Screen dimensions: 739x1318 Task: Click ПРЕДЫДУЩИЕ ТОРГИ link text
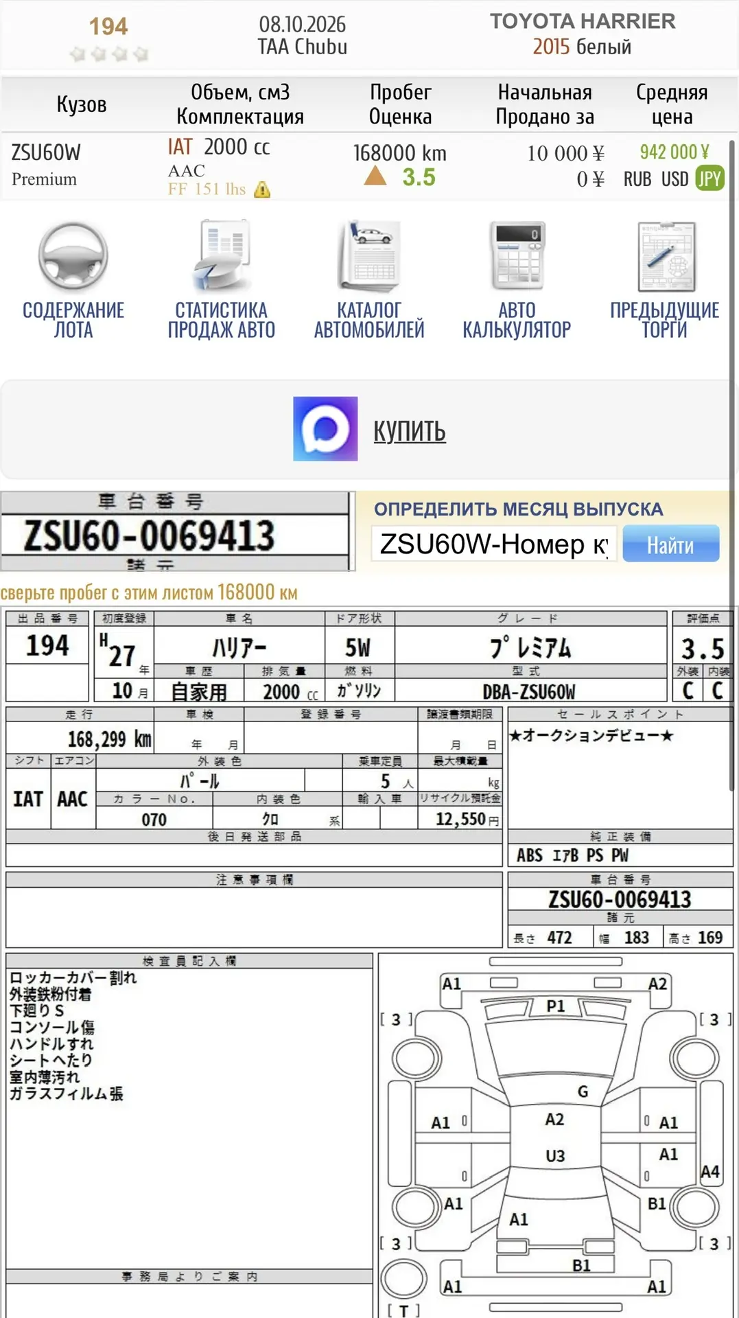click(665, 320)
